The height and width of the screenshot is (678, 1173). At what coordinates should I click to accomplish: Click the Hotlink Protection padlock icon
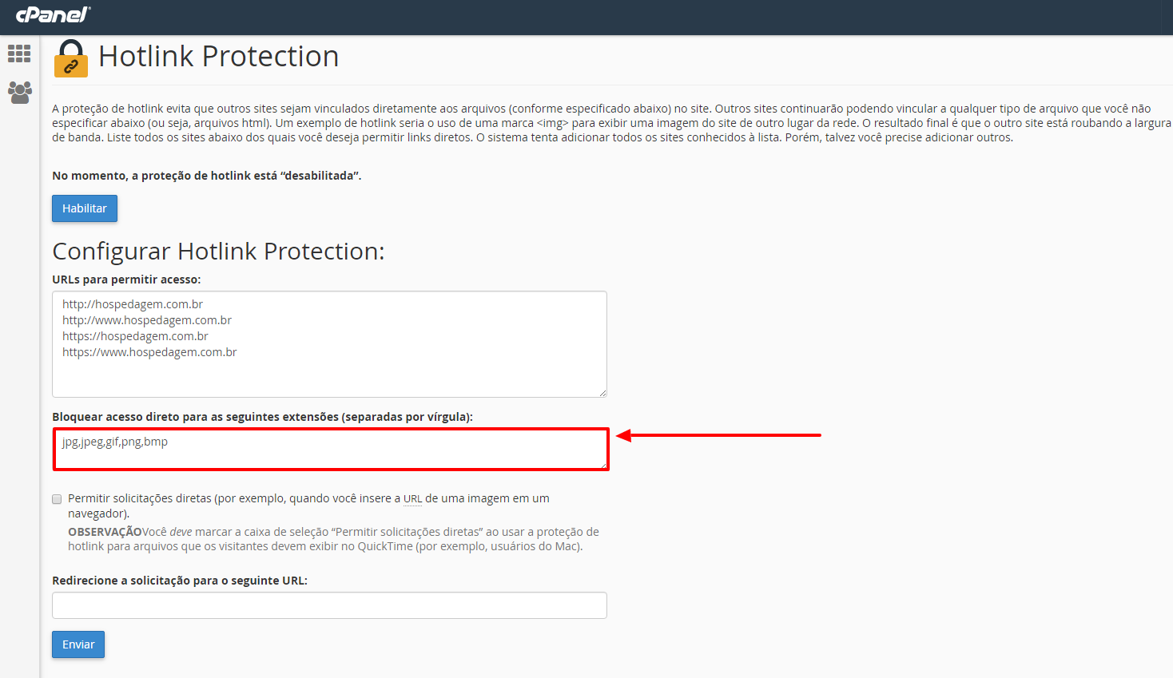click(71, 58)
